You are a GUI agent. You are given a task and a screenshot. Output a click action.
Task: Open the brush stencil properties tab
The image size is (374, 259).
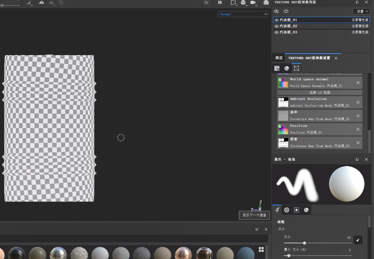pos(296,210)
